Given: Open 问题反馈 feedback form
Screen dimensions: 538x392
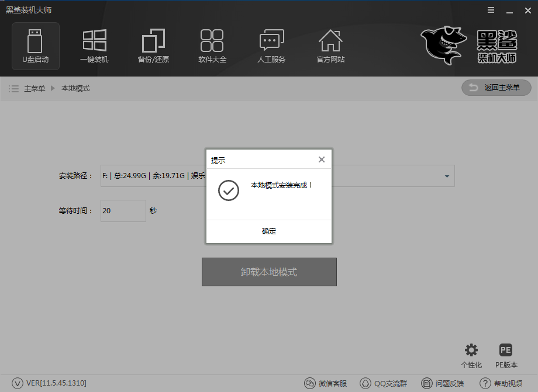Looking at the screenshot, I should 443,383.
